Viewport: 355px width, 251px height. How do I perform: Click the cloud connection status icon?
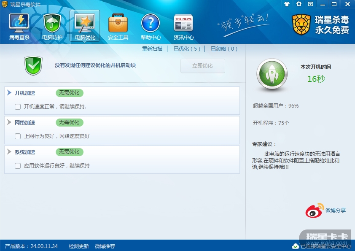(295, 246)
